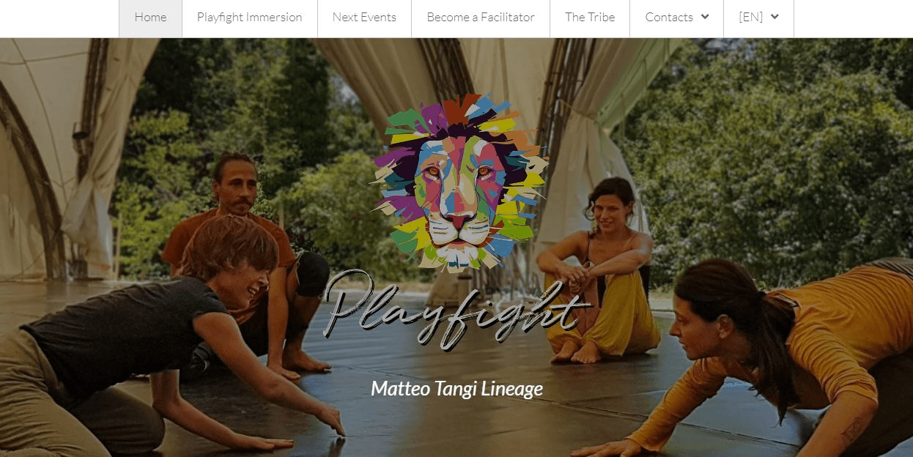Click the Contacts menu label
This screenshot has width=913, height=457.
(x=669, y=18)
